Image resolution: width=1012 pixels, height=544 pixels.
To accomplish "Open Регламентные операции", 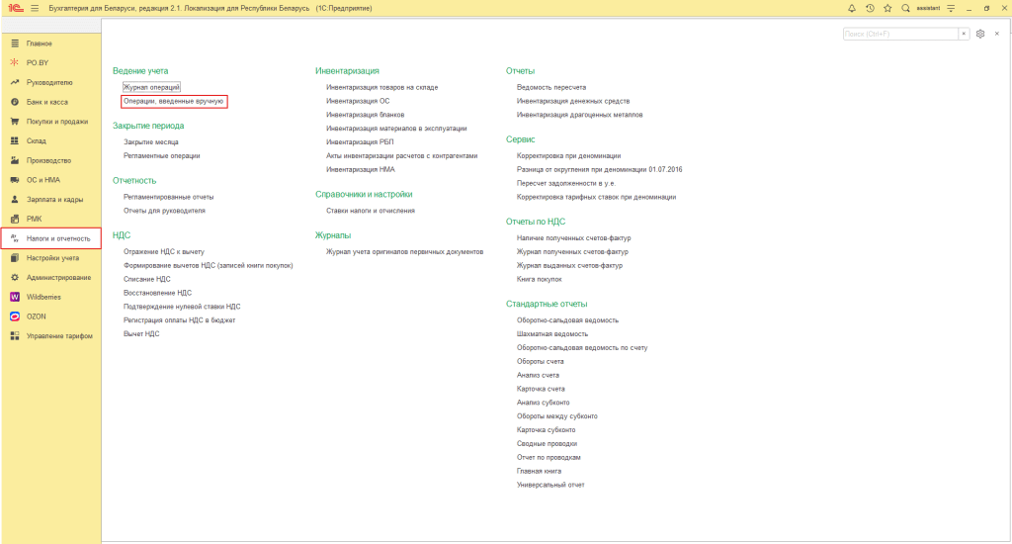I will (x=161, y=155).
